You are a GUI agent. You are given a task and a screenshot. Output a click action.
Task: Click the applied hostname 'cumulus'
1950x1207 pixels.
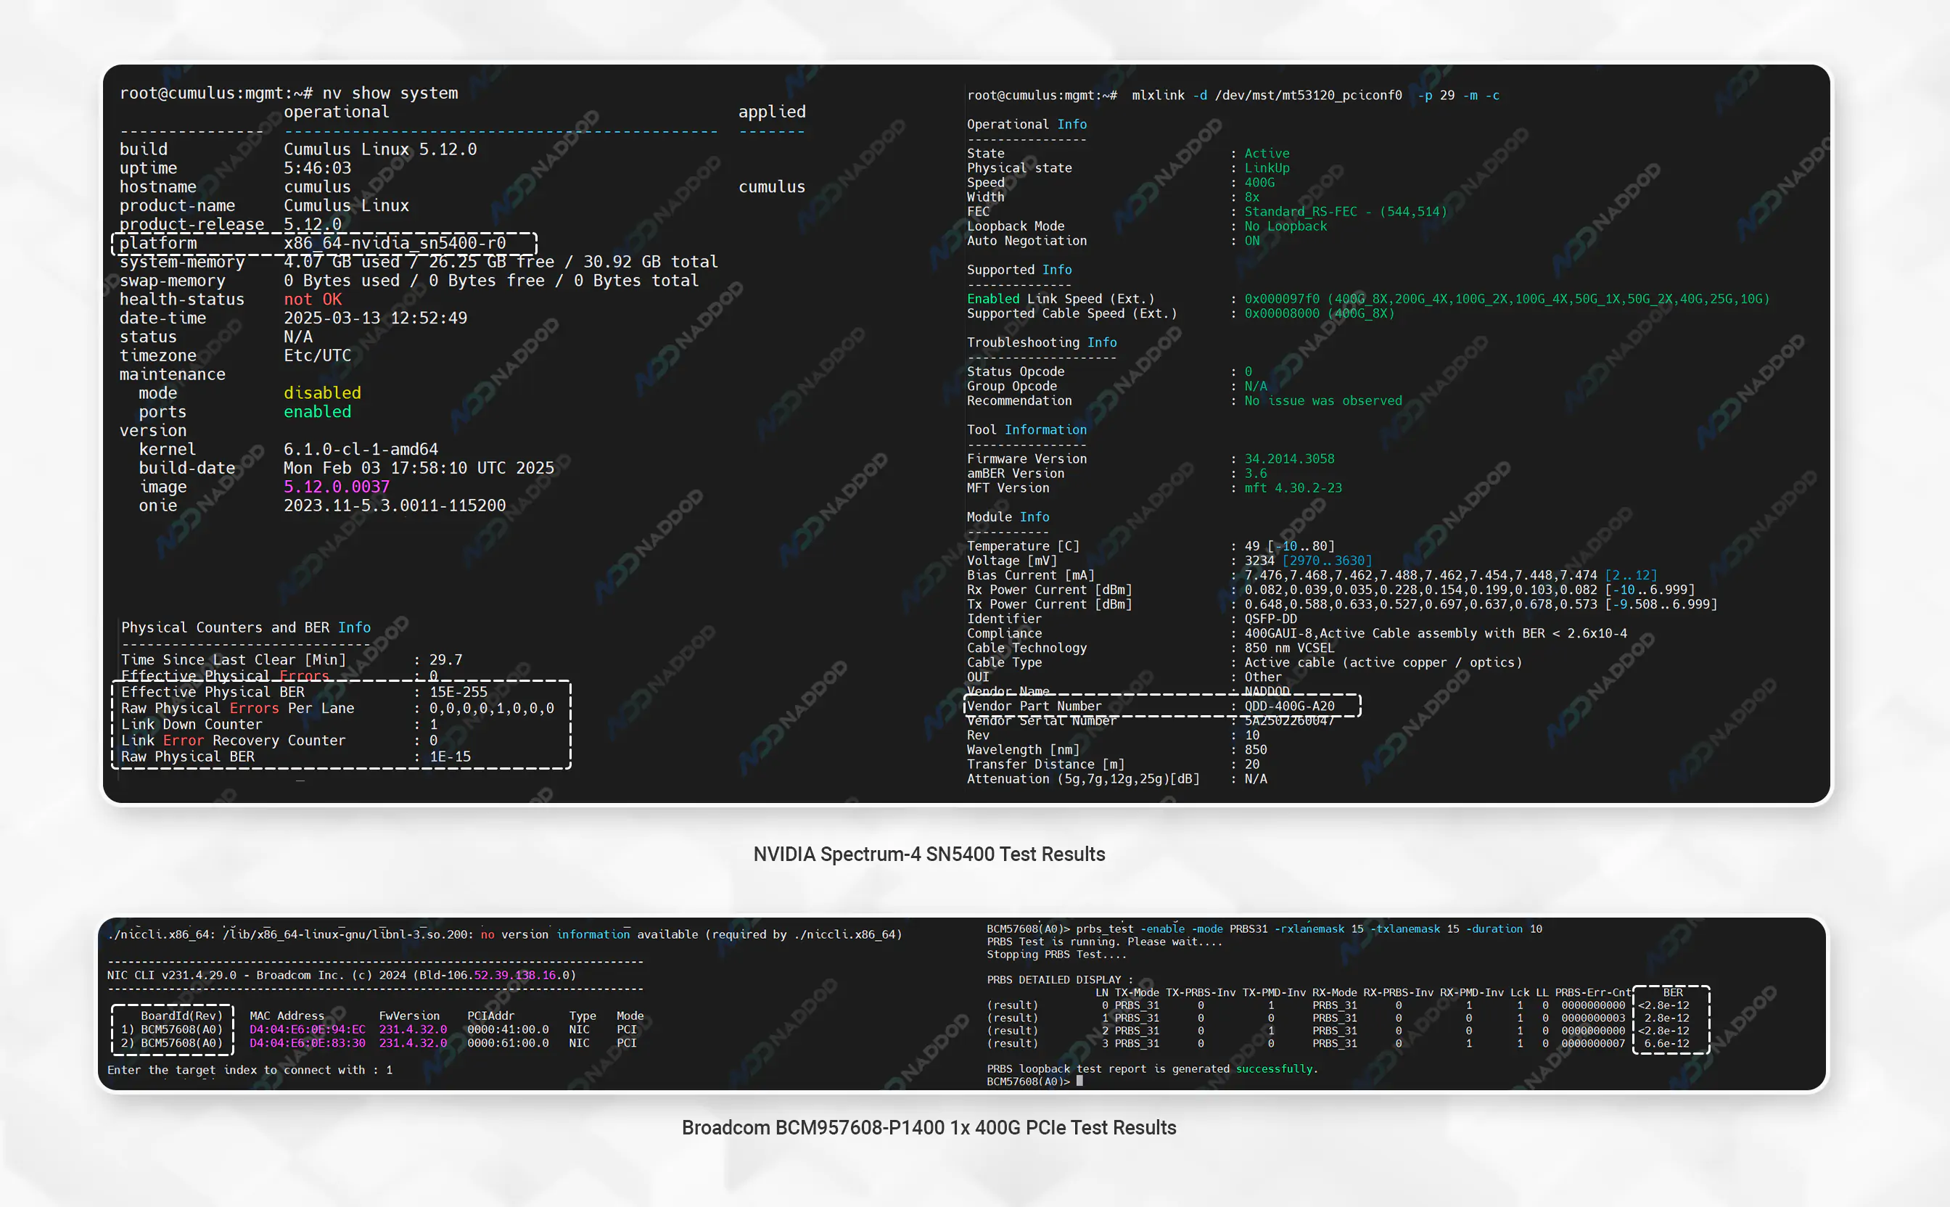(x=771, y=187)
